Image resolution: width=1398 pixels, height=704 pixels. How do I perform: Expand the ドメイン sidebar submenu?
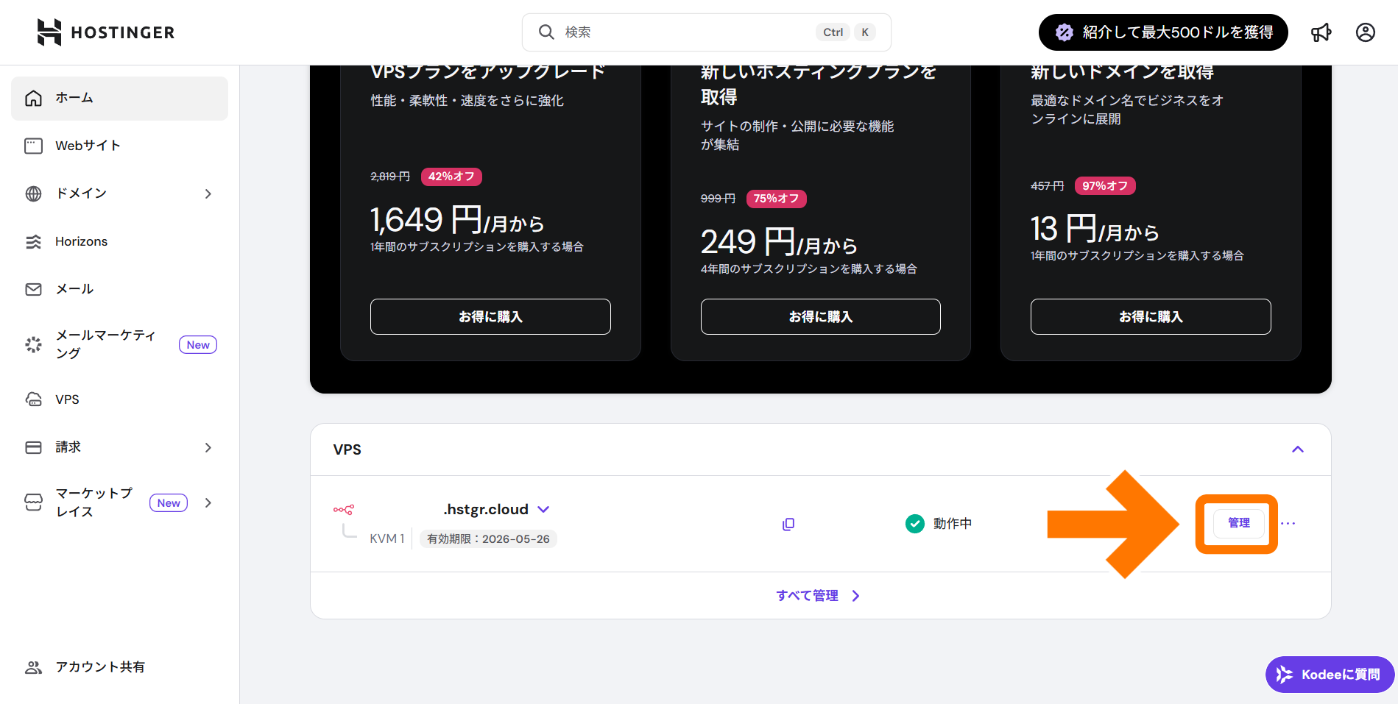click(208, 194)
